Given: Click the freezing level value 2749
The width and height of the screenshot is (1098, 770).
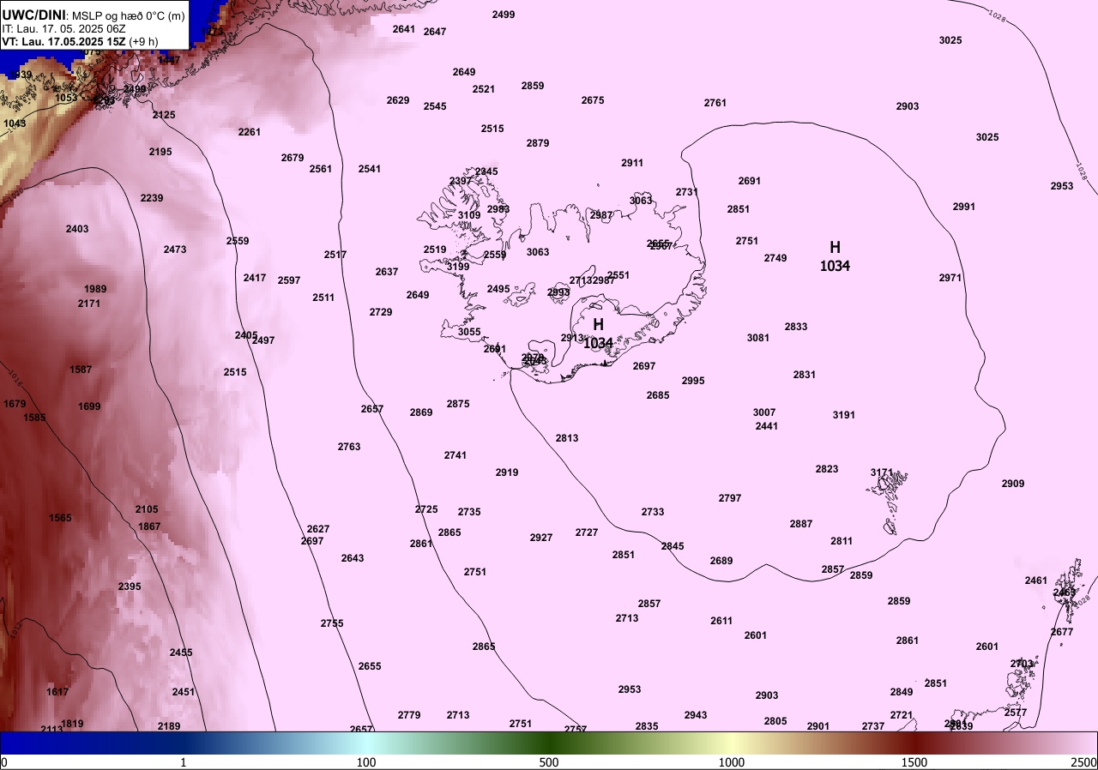Looking at the screenshot, I should point(775,258).
